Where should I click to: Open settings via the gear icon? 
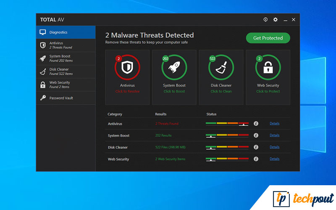click(276, 20)
